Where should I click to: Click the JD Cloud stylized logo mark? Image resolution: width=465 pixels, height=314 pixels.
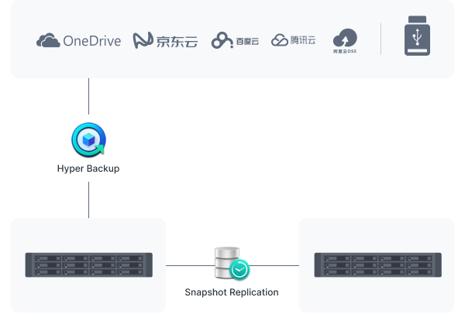click(143, 40)
